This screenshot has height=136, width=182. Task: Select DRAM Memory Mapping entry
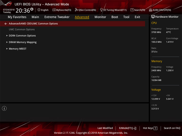point(23,42)
